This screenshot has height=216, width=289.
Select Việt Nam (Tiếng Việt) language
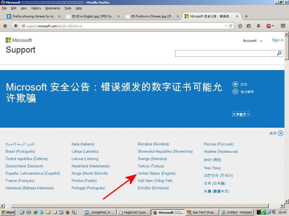(155, 181)
